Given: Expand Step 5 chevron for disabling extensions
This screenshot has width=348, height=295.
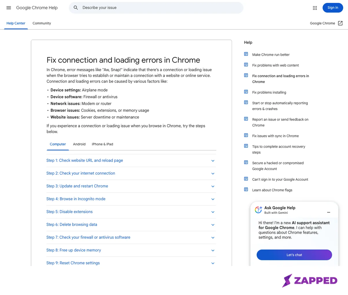Looking at the screenshot, I should pos(213,212).
